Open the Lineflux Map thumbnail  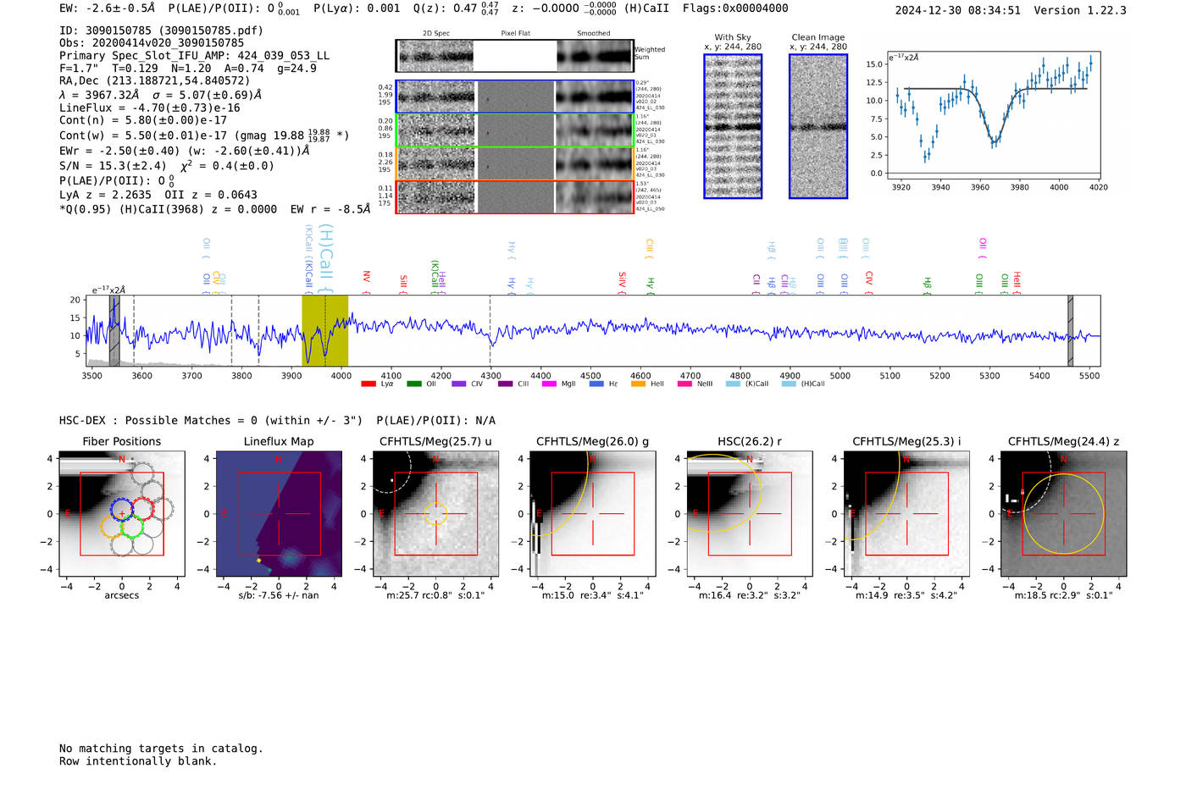279,514
